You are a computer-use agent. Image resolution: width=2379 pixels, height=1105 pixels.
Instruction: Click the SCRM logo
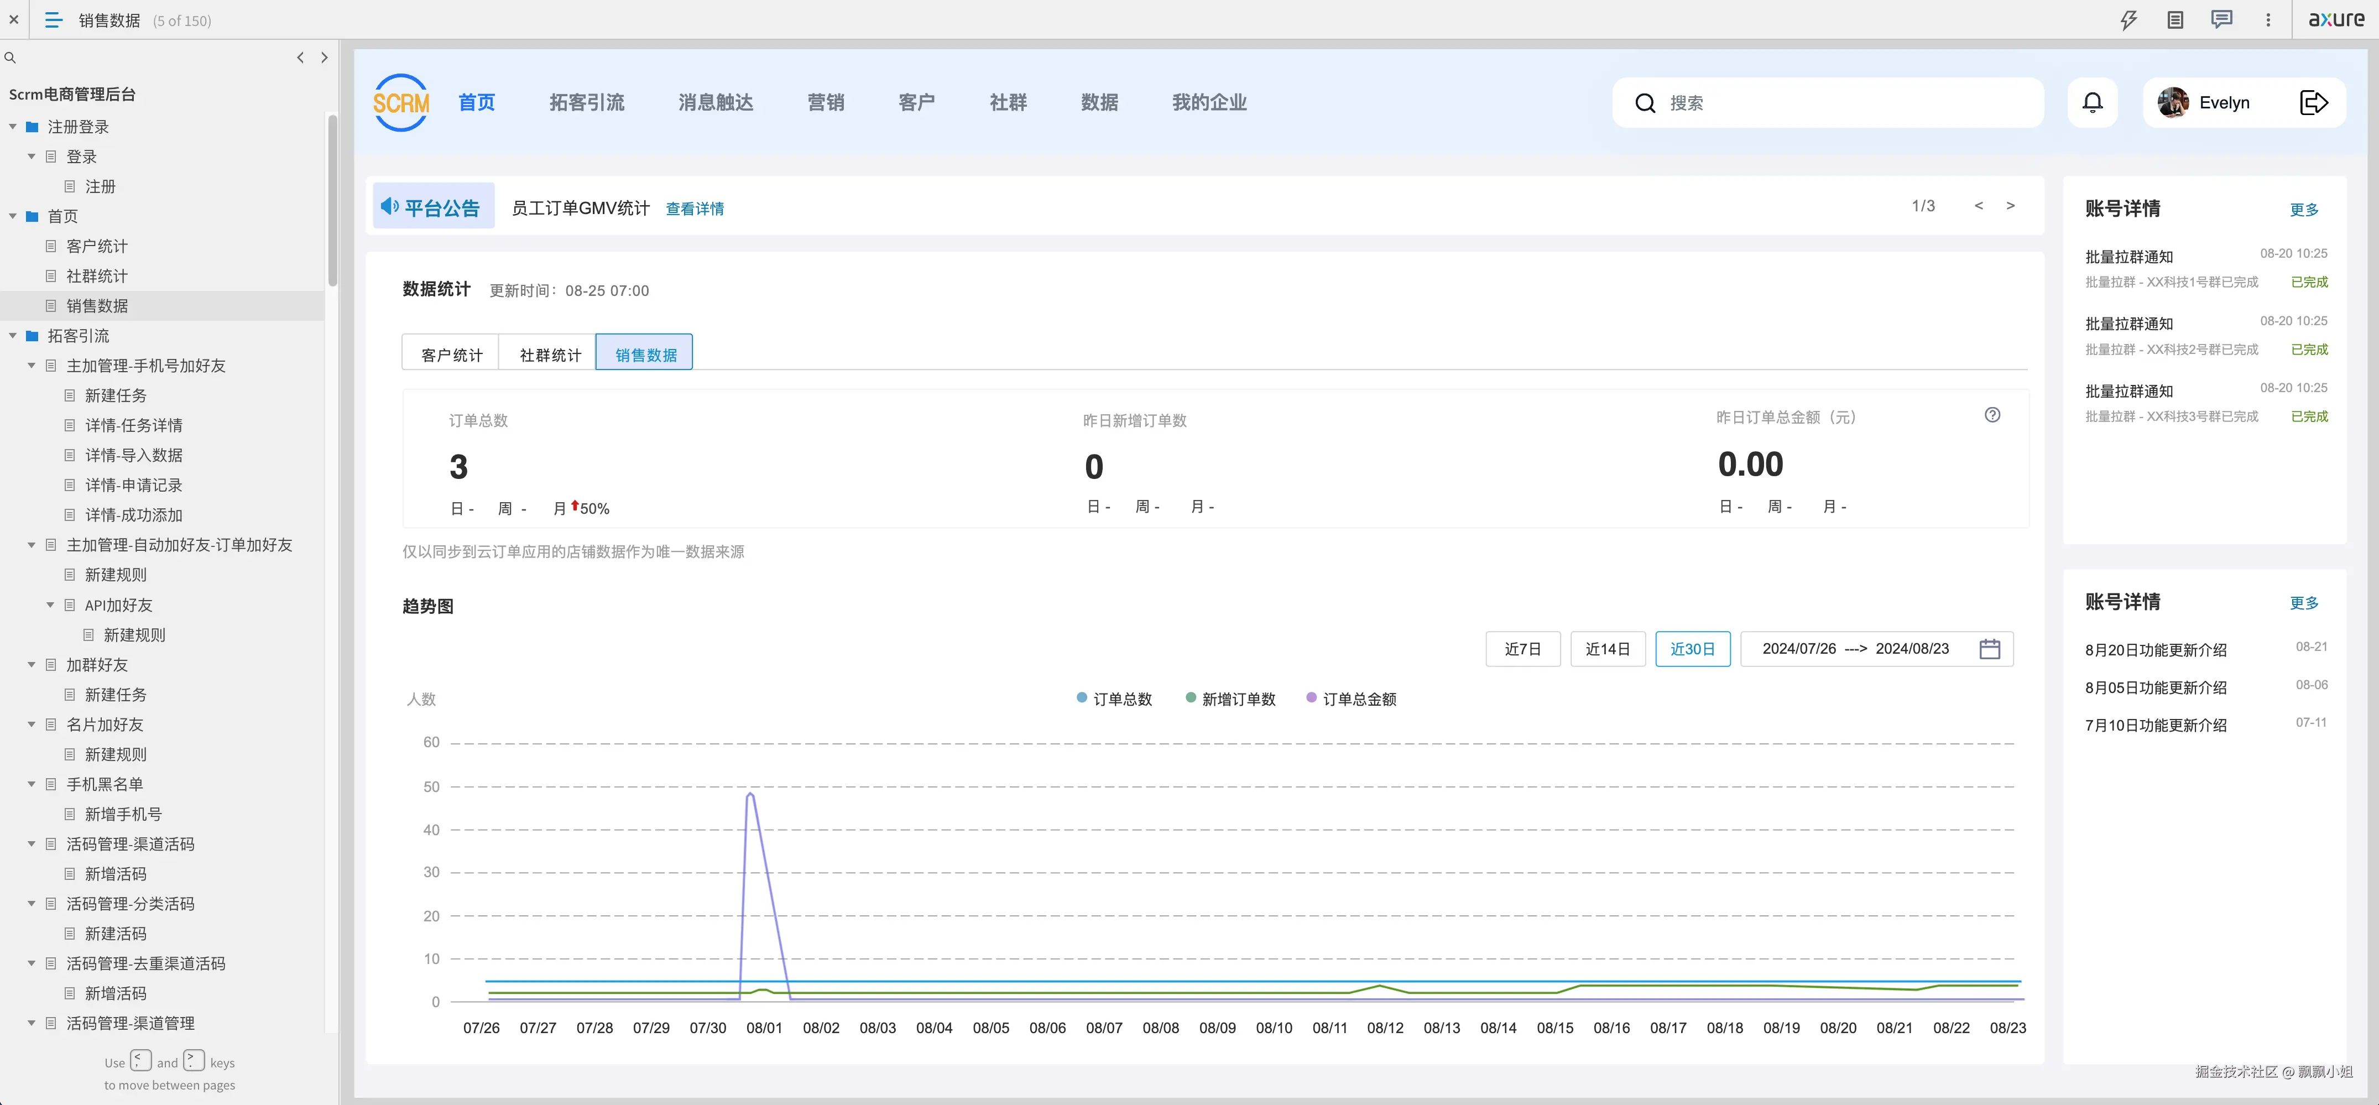[400, 102]
